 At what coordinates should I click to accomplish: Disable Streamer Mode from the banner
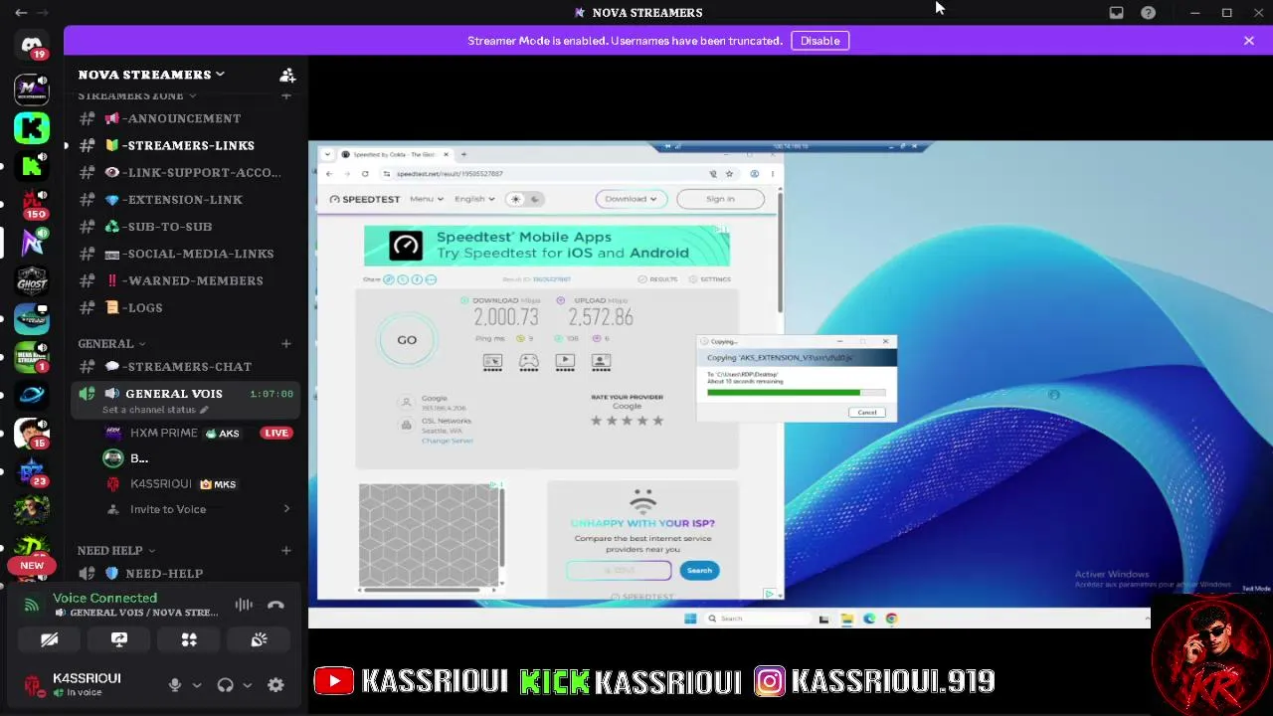tap(820, 41)
